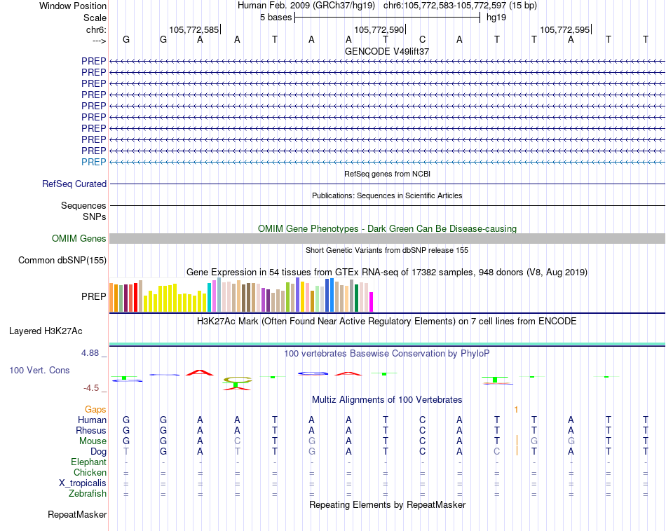Open the RefSeq Curated track label
The width and height of the screenshot is (666, 531).
pyautogui.click(x=74, y=184)
